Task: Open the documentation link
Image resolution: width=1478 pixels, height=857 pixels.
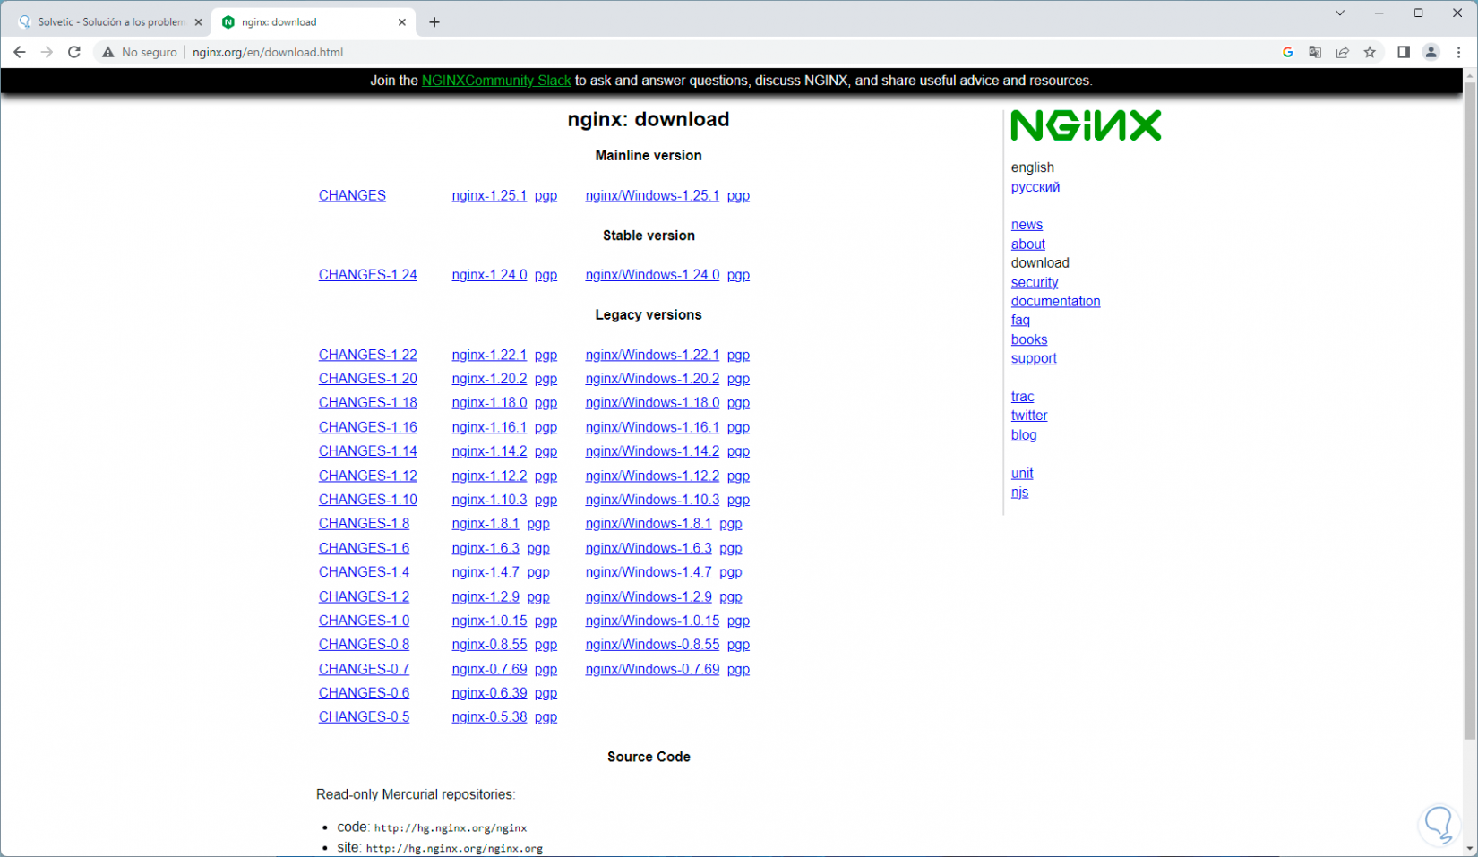Action: coord(1055,301)
